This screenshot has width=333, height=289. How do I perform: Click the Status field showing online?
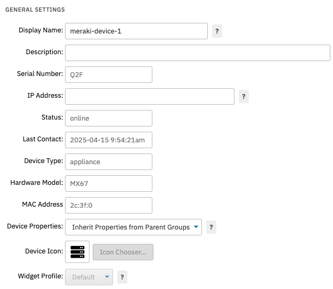coord(108,118)
